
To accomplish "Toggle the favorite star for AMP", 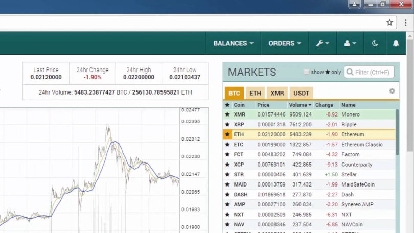I will point(227,205).
